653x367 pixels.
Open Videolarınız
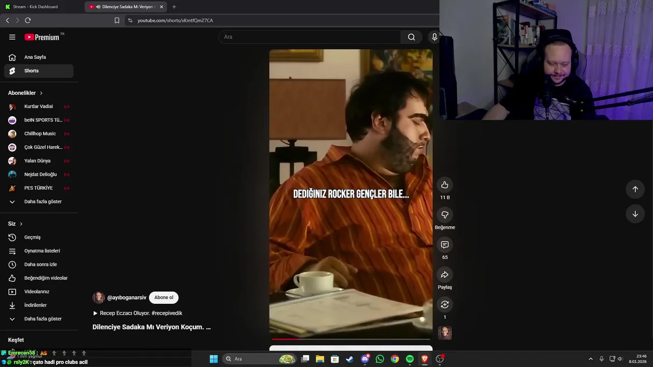coord(39,292)
